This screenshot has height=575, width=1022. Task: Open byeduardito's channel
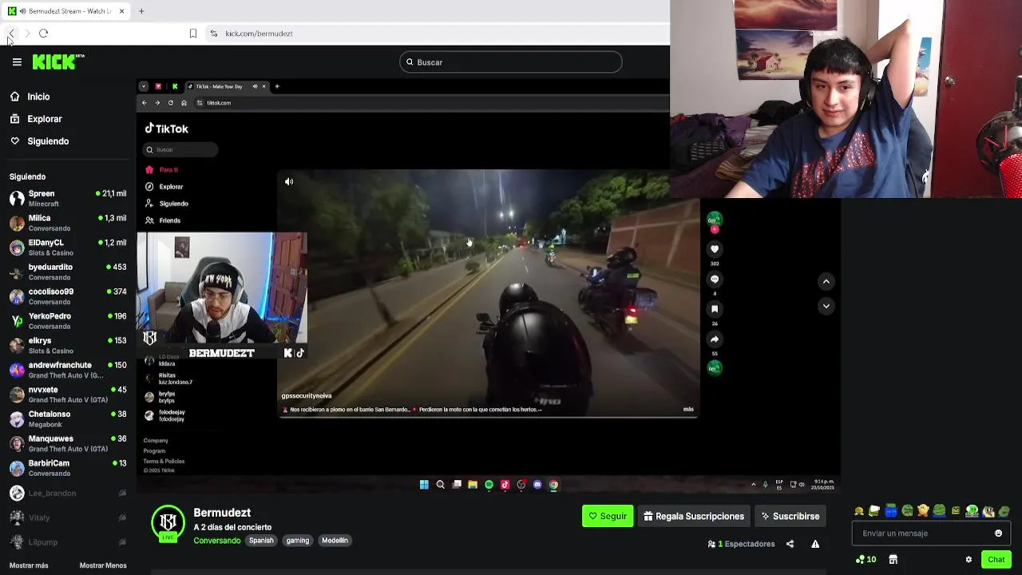pos(68,272)
